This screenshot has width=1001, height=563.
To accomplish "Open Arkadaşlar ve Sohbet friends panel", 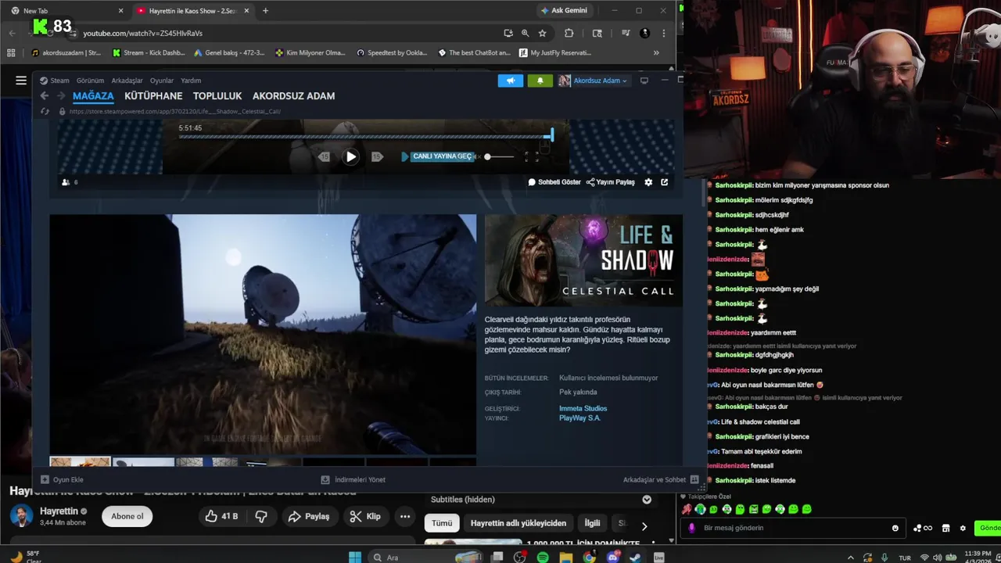I will pos(661,479).
